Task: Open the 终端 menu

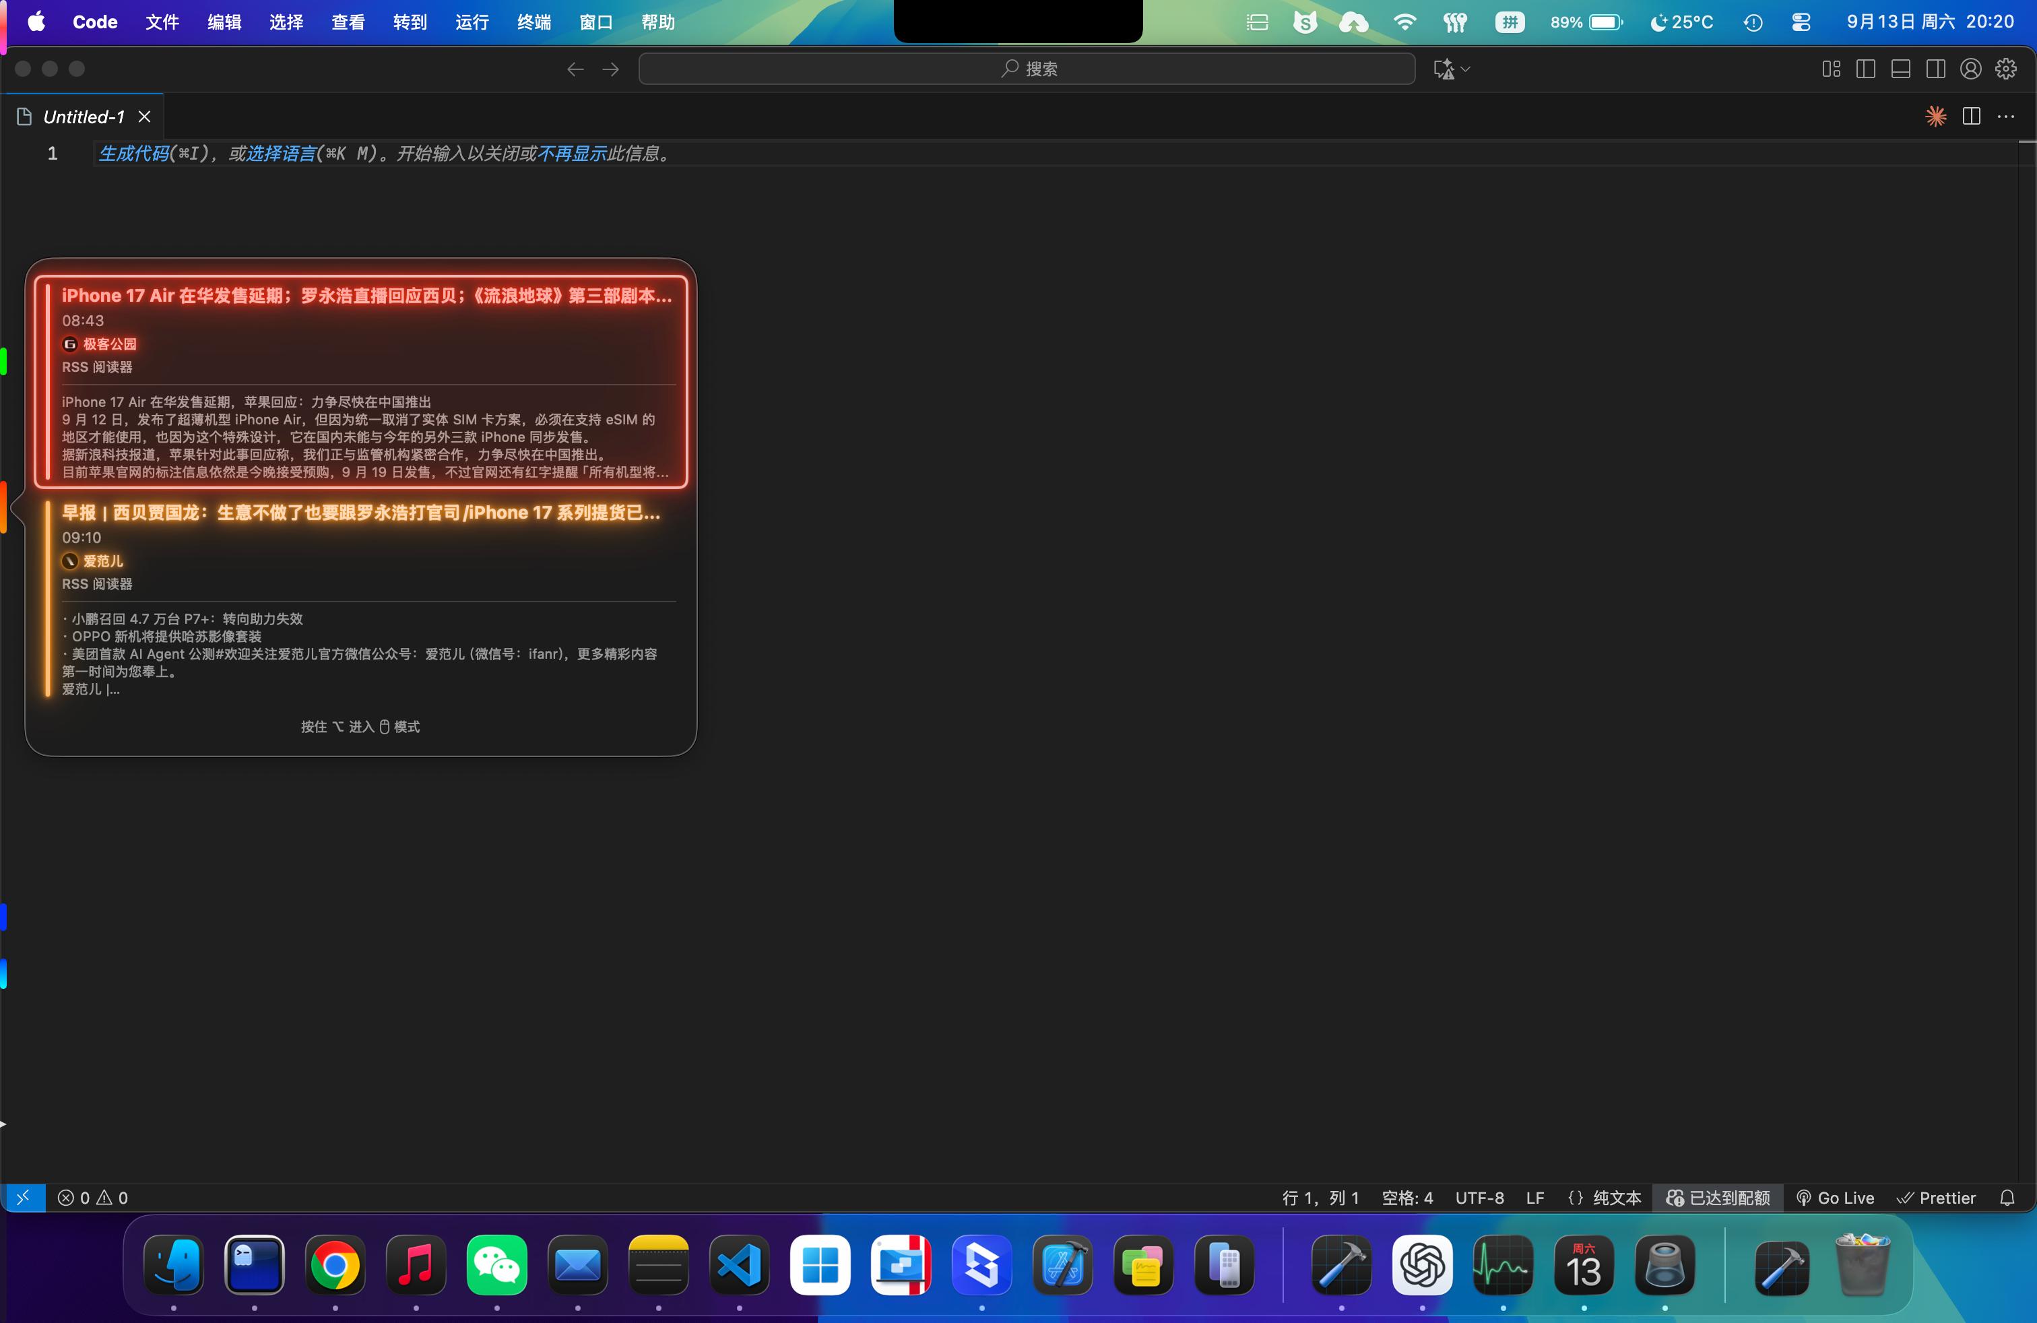Action: click(x=534, y=22)
